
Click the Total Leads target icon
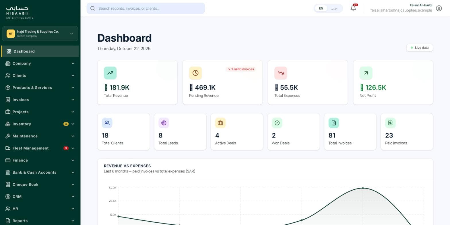(164, 123)
